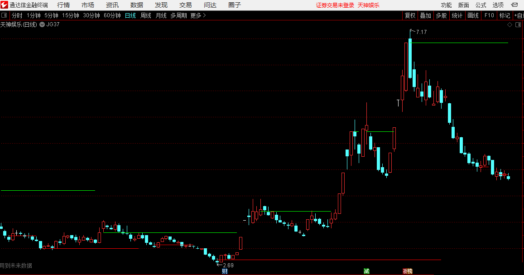Click the 7.17 high price label
This screenshot has height=275, width=524.
pyautogui.click(x=421, y=32)
